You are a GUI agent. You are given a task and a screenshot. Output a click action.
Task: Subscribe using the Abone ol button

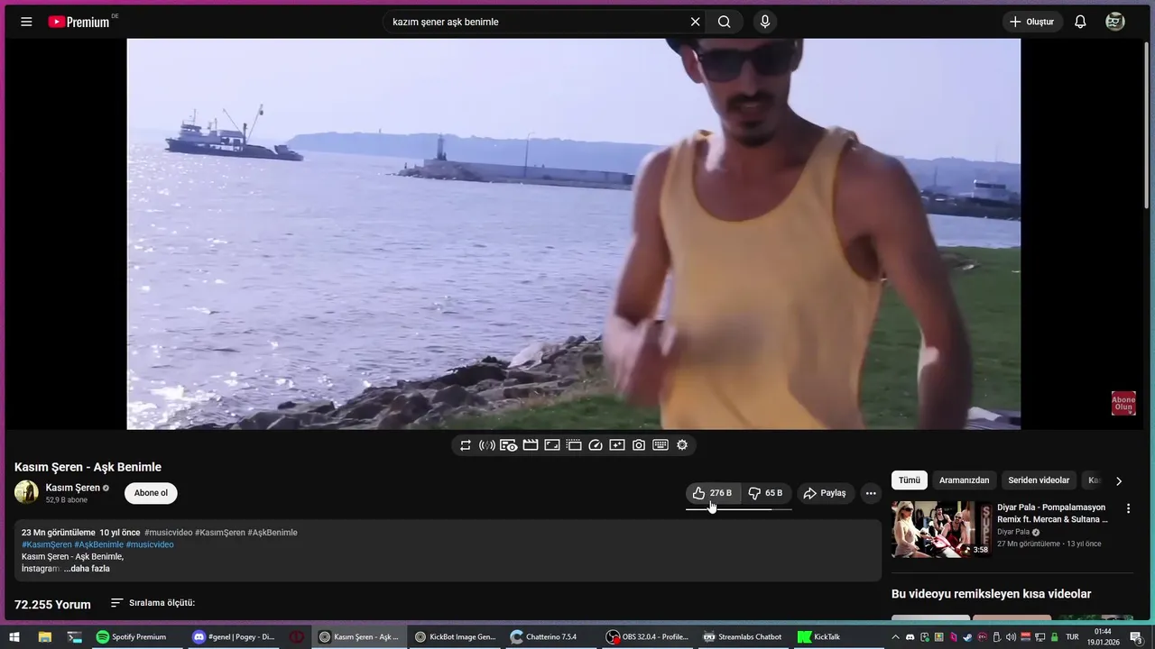151,493
